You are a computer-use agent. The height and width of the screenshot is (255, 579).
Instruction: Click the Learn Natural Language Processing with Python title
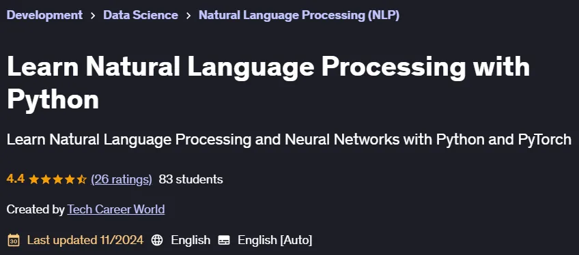pos(268,83)
